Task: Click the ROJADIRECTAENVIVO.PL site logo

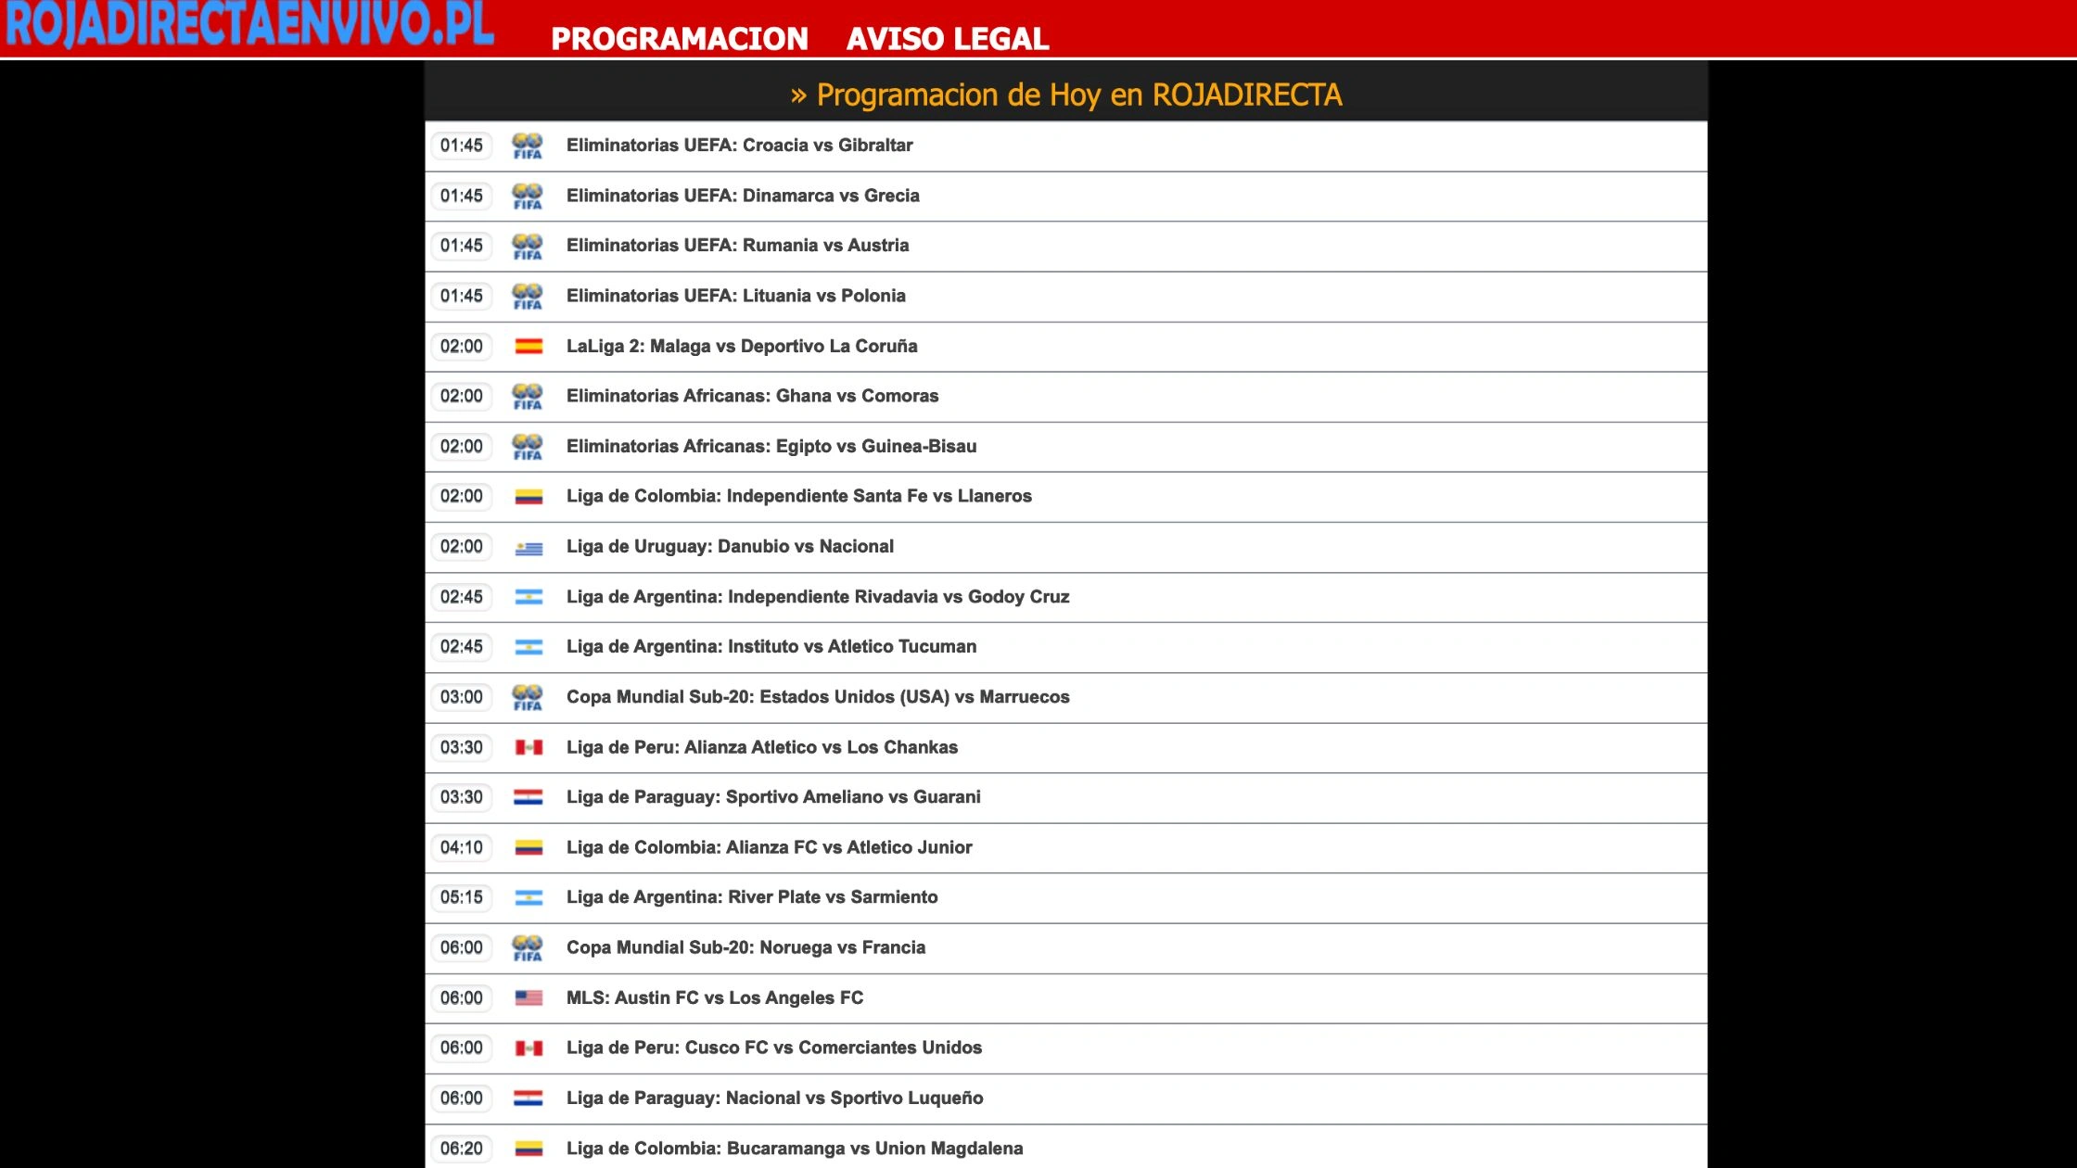Action: [x=249, y=25]
